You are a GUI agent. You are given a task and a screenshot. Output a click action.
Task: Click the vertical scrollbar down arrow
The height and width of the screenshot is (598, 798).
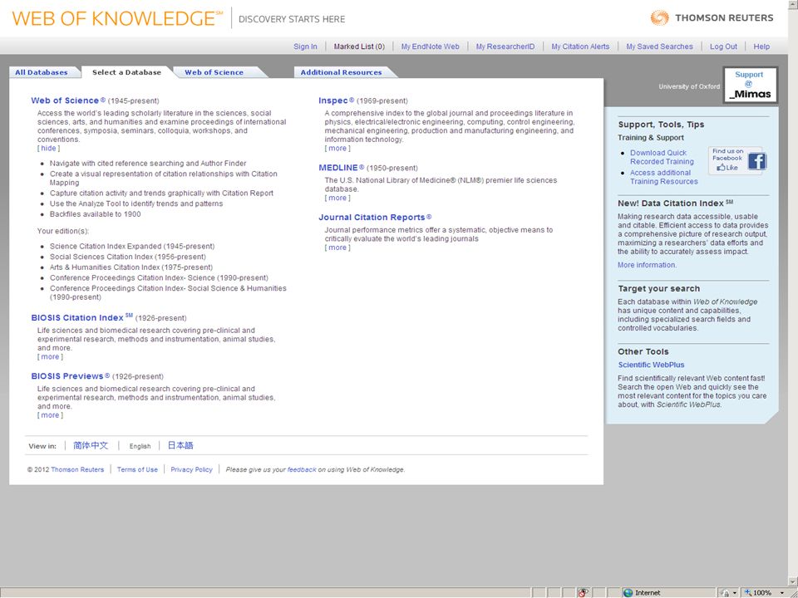(793, 581)
